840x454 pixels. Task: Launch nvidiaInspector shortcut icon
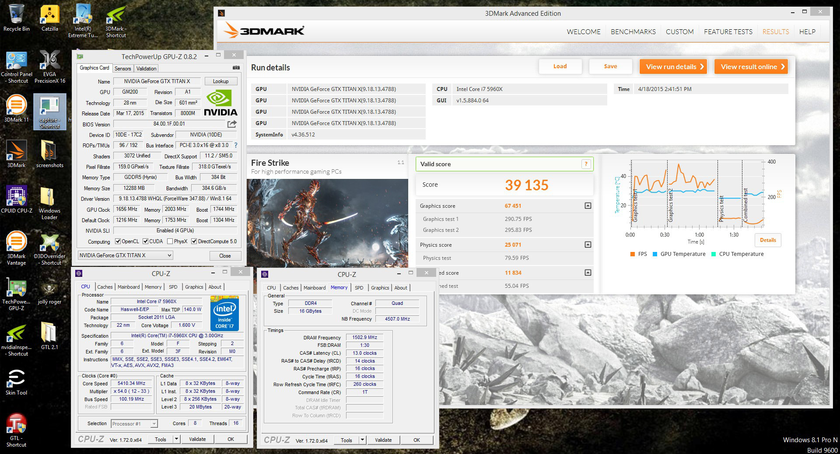click(x=16, y=339)
